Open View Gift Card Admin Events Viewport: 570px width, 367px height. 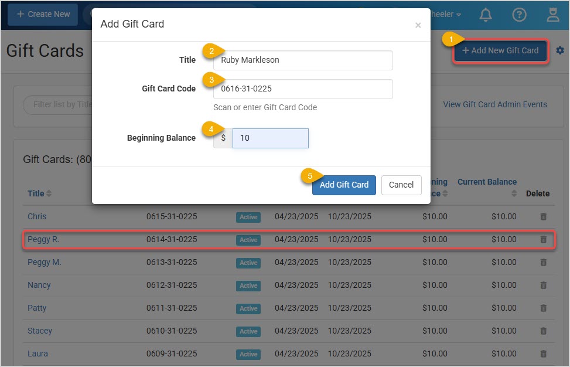[494, 104]
